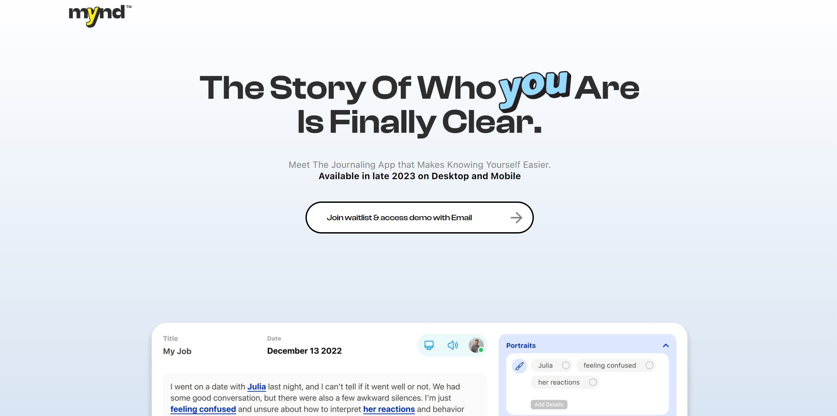Viewport: 837px width, 416px height.
Task: Select the Date field label
Action: tap(274, 338)
